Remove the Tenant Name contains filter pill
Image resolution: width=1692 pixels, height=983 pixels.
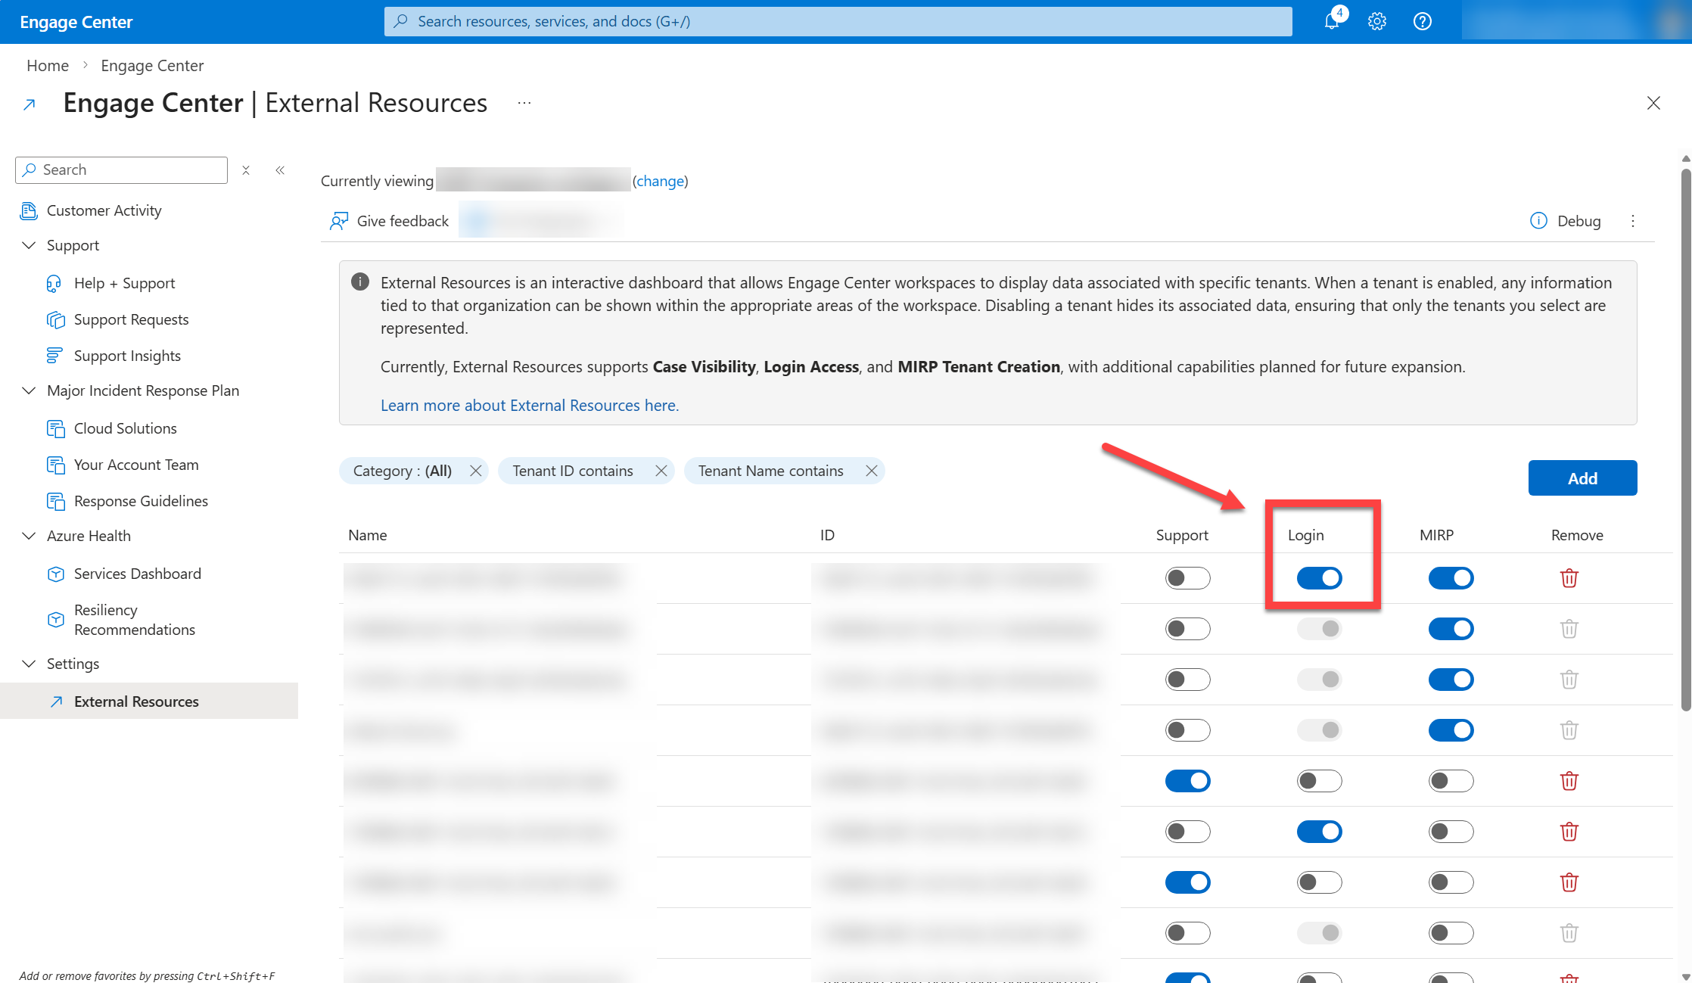(x=872, y=471)
